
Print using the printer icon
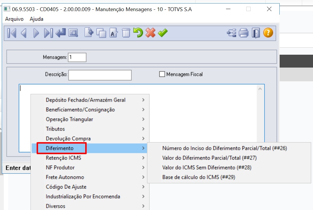point(244,33)
